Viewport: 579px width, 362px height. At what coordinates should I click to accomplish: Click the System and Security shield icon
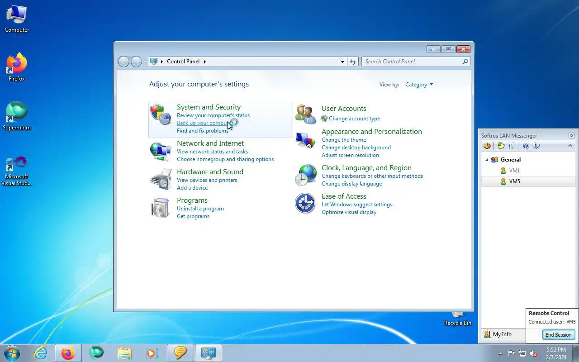click(160, 114)
